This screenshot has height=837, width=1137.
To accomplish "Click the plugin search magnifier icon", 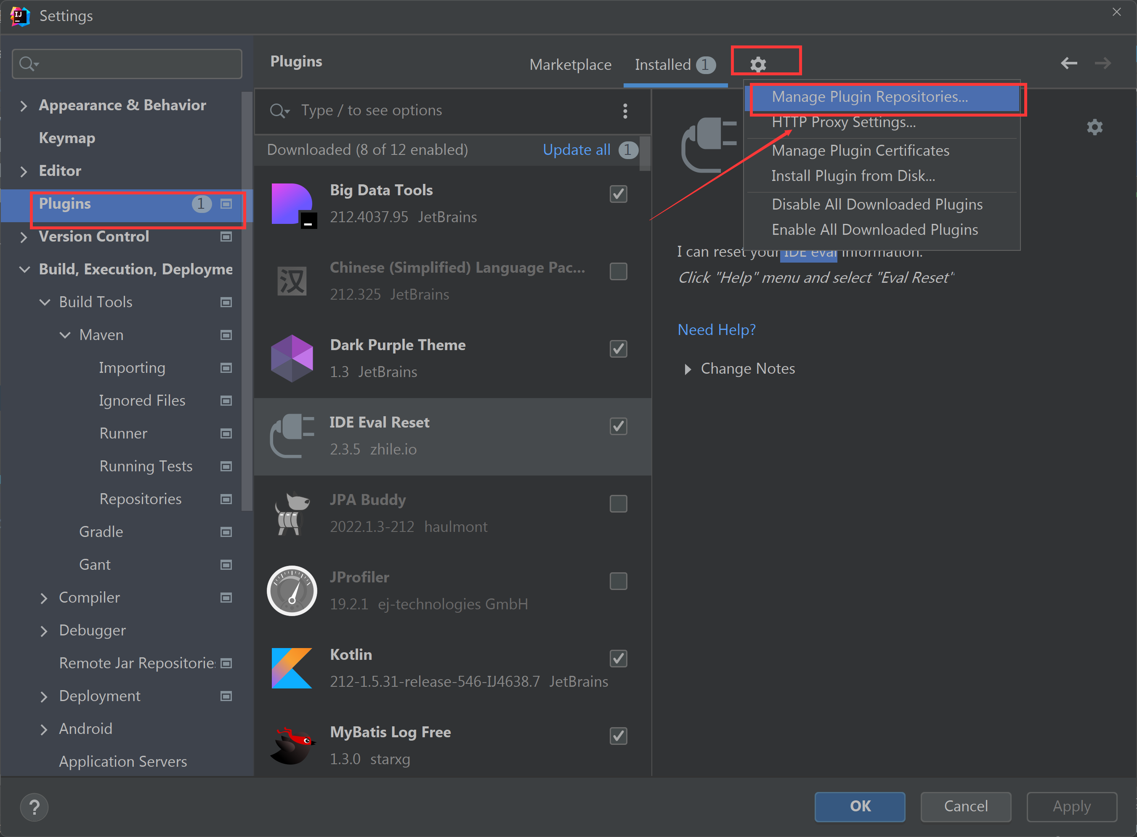I will pyautogui.click(x=279, y=110).
